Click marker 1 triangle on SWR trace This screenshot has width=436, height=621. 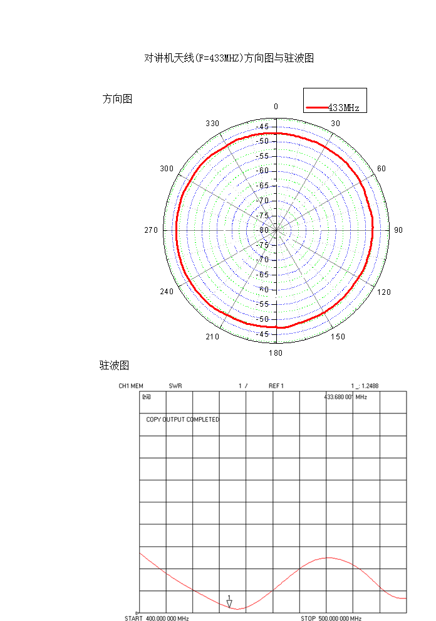(229, 603)
